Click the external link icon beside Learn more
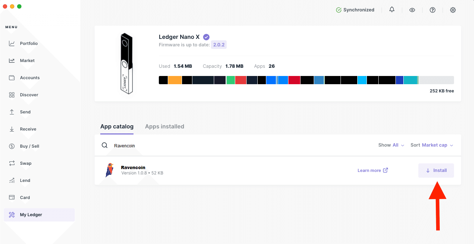 385,170
